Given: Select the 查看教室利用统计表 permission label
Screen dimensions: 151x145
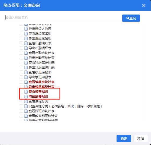Looking at the screenshot, I should pos(43,116).
